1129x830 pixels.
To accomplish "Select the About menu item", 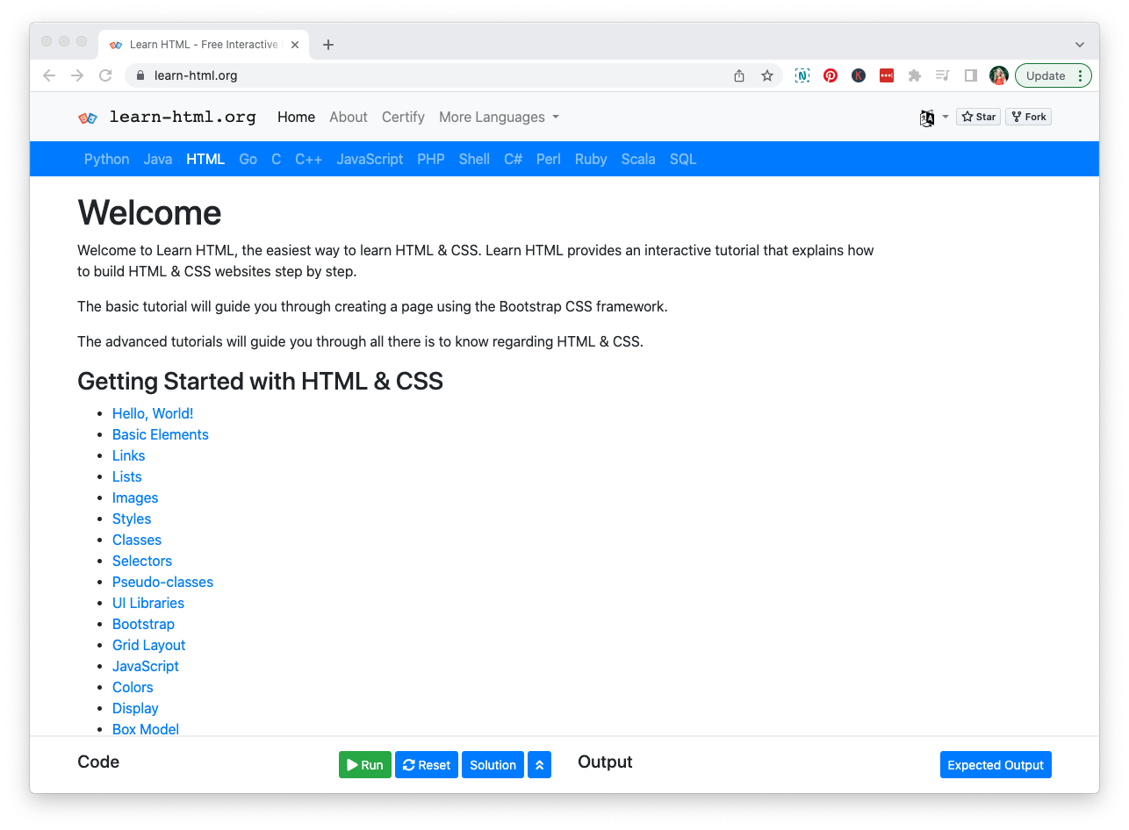I will pyautogui.click(x=349, y=117).
